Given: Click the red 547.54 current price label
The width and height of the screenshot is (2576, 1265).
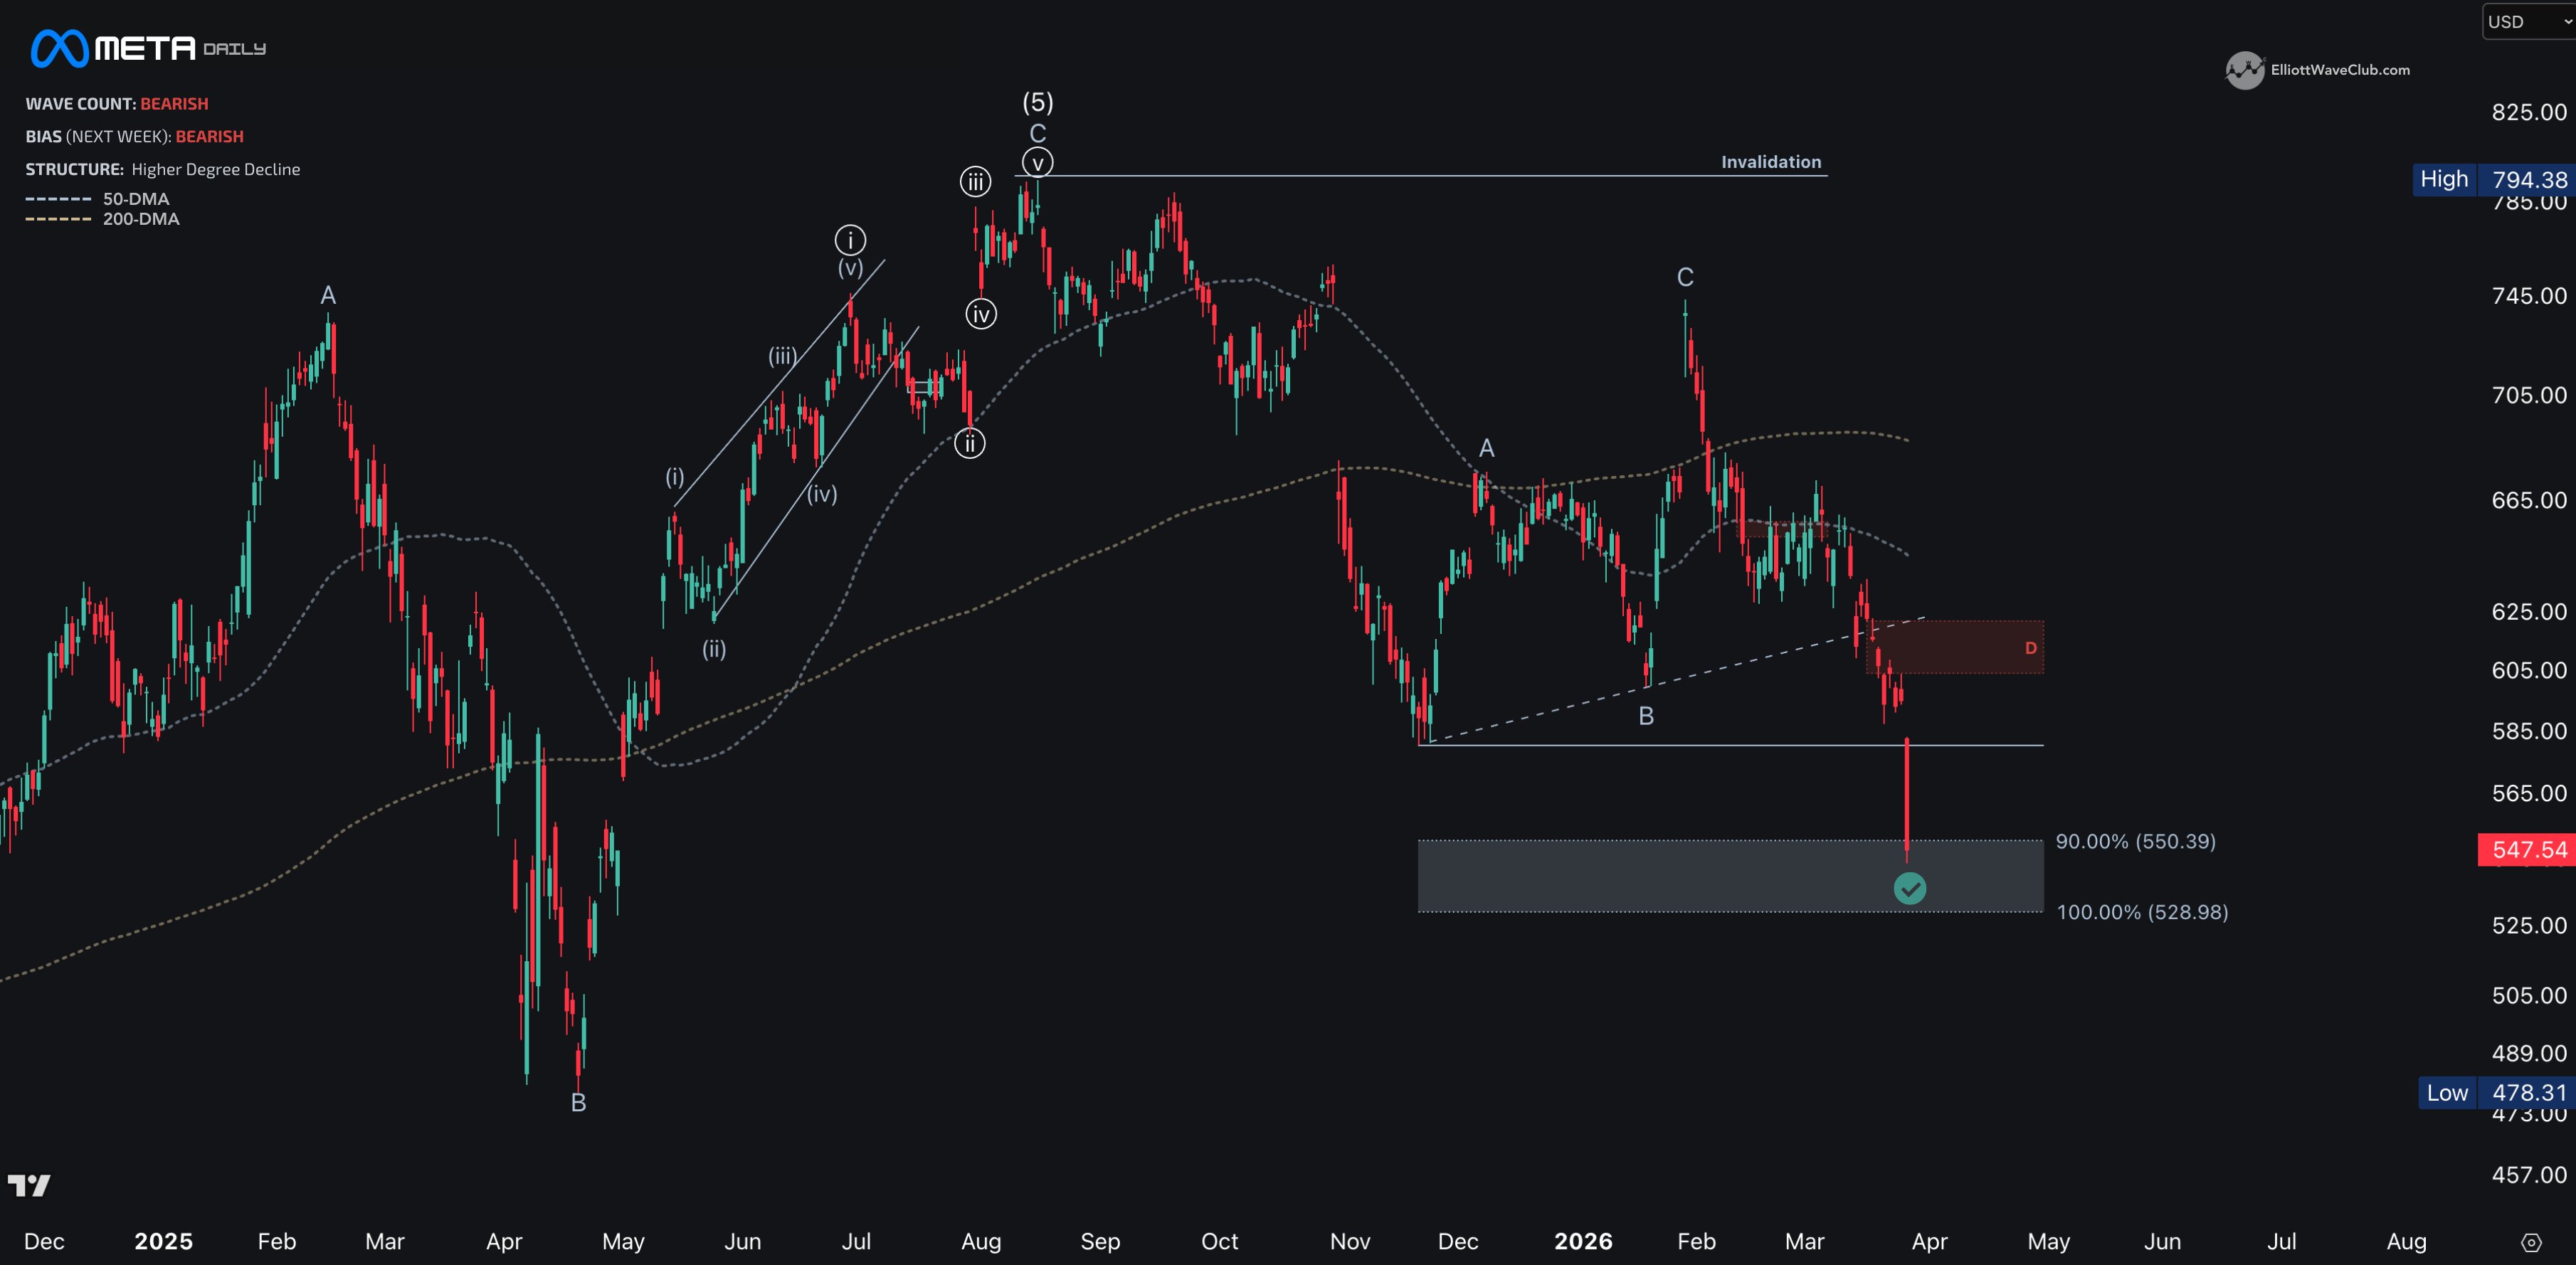Looking at the screenshot, I should click(x=2527, y=850).
